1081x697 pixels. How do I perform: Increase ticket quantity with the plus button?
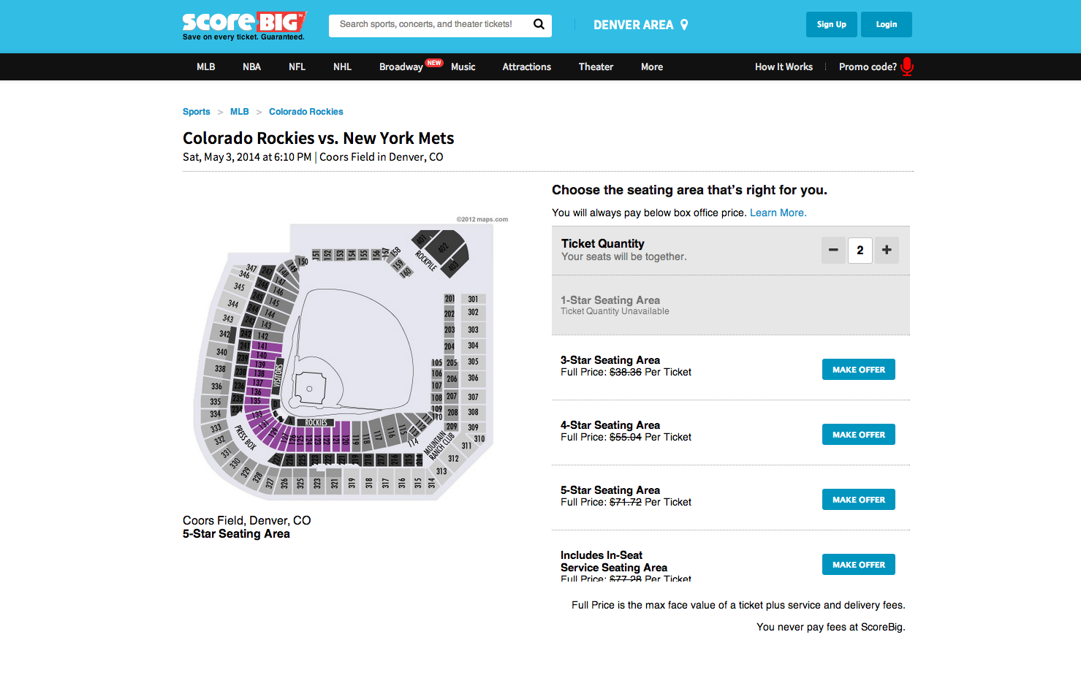click(x=887, y=250)
